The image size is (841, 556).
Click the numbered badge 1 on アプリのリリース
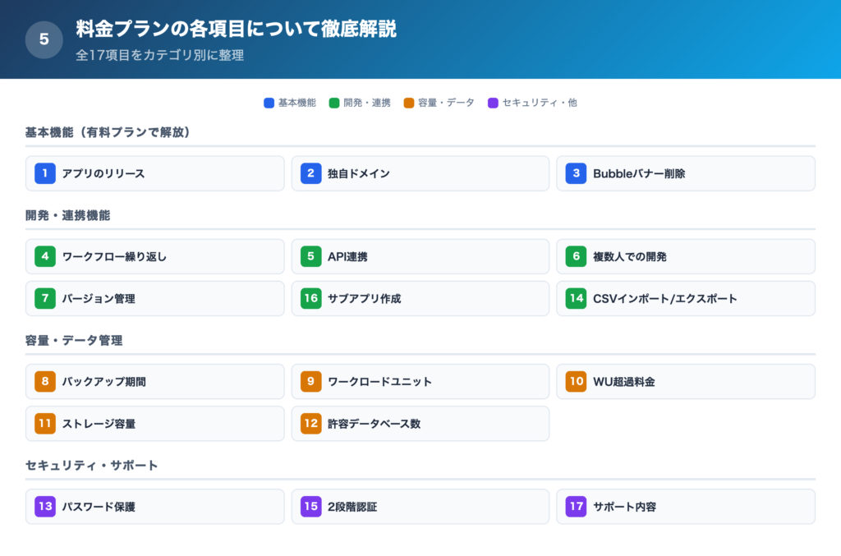click(x=45, y=173)
